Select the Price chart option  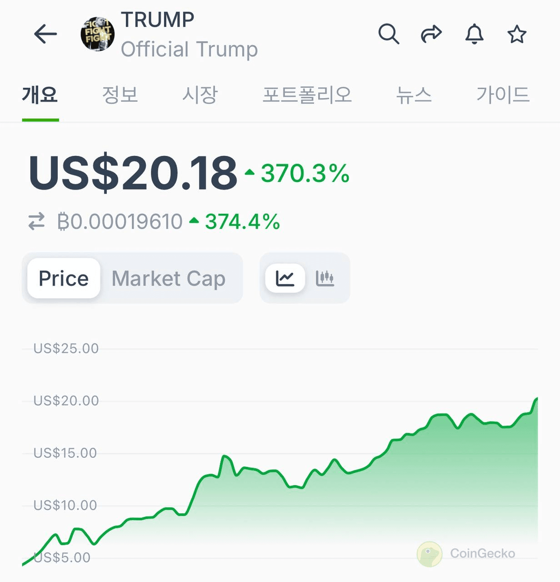(x=64, y=278)
